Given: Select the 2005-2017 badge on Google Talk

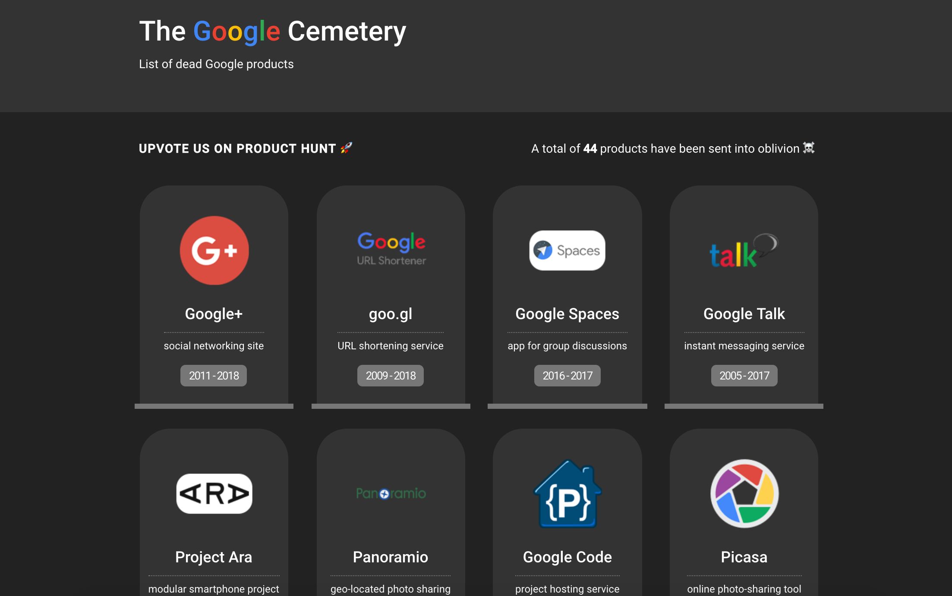Looking at the screenshot, I should click(x=744, y=375).
